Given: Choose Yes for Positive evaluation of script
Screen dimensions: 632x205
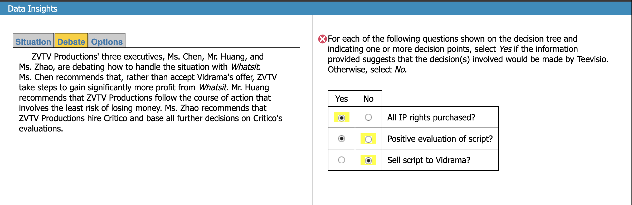Looking at the screenshot, I should click(x=342, y=139).
